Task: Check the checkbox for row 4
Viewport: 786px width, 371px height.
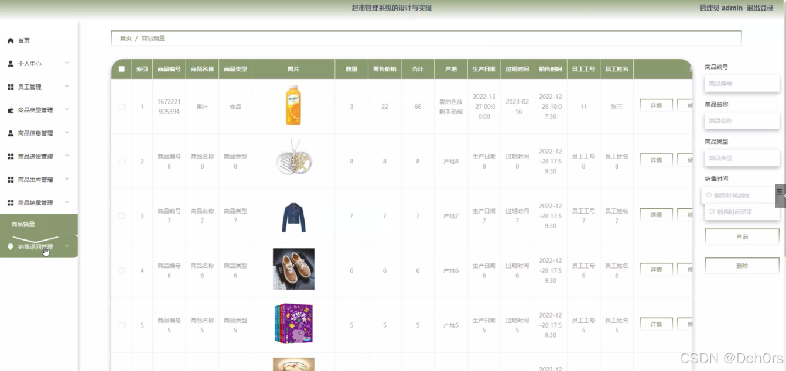Action: click(x=121, y=270)
